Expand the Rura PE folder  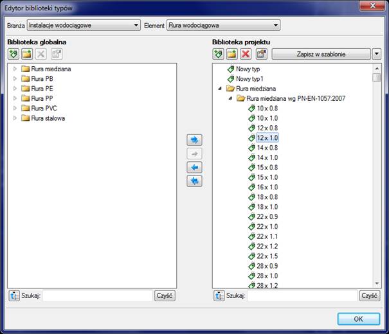tap(15, 89)
